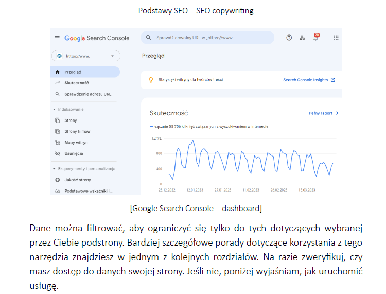The image size is (386, 294).
Task: Go to Skuteczność in the sidebar
Action: pyautogui.click(x=76, y=83)
